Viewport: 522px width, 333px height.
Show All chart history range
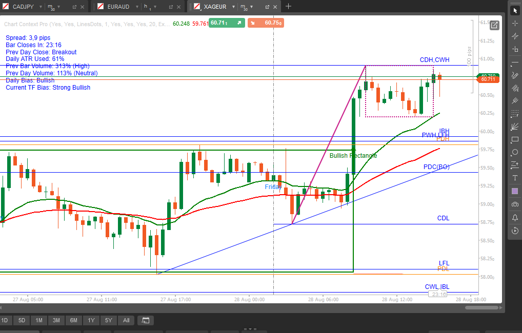tap(126, 320)
